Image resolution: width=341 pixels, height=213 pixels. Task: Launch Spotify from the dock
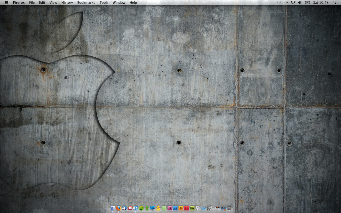point(141,208)
